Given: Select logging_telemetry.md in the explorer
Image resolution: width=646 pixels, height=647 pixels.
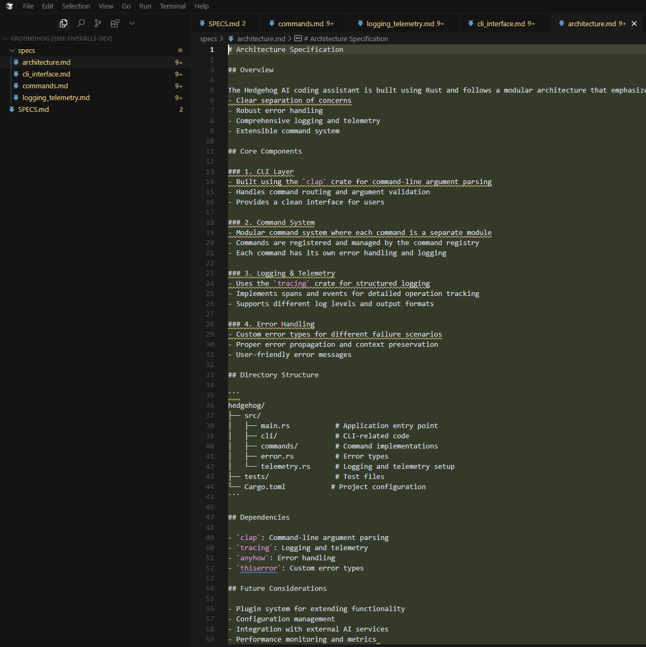Looking at the screenshot, I should 56,97.
